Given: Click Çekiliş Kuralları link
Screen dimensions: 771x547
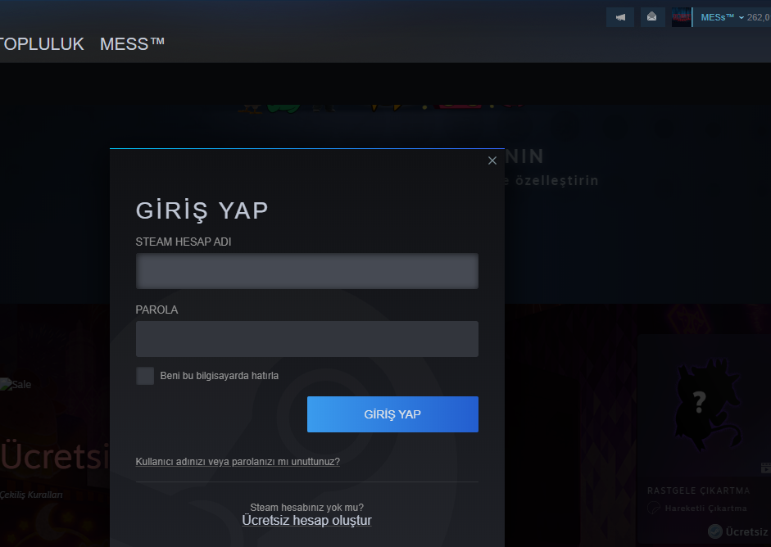Looking at the screenshot, I should point(31,495).
